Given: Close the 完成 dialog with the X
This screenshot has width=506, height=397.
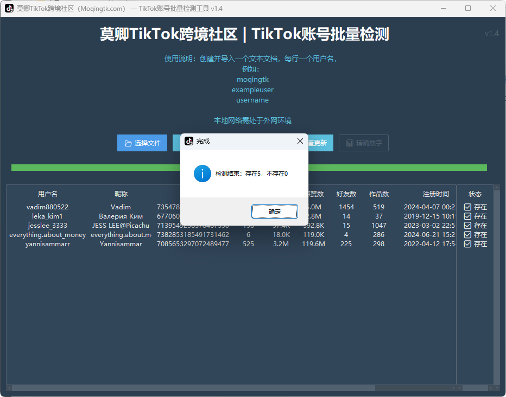Looking at the screenshot, I should (x=300, y=141).
